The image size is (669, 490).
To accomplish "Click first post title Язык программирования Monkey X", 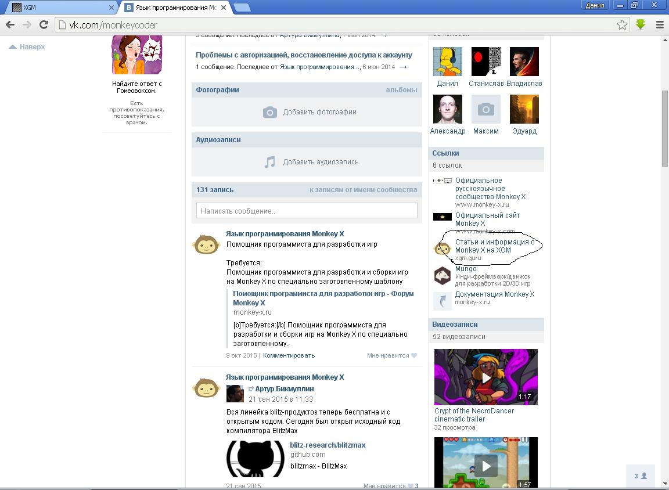I will click(285, 234).
